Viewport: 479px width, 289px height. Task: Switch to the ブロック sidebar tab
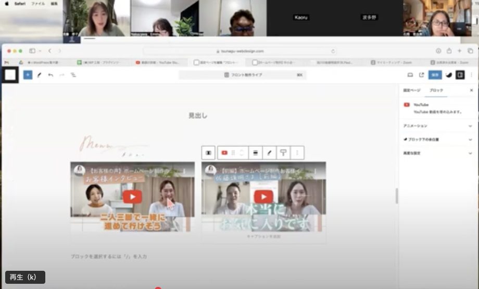436,91
